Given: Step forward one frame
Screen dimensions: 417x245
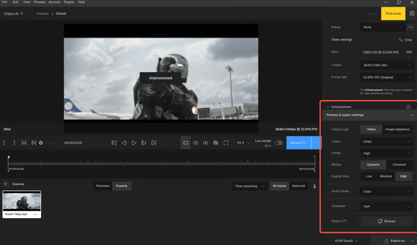Looking at the screenshot, I should click(144, 143).
